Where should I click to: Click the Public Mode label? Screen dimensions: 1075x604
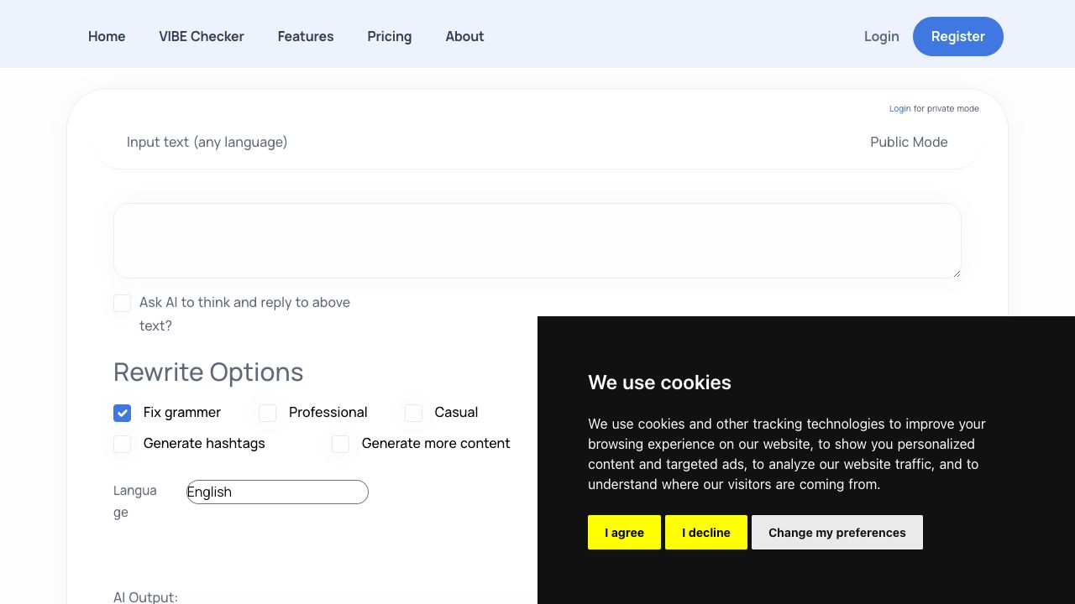(909, 143)
